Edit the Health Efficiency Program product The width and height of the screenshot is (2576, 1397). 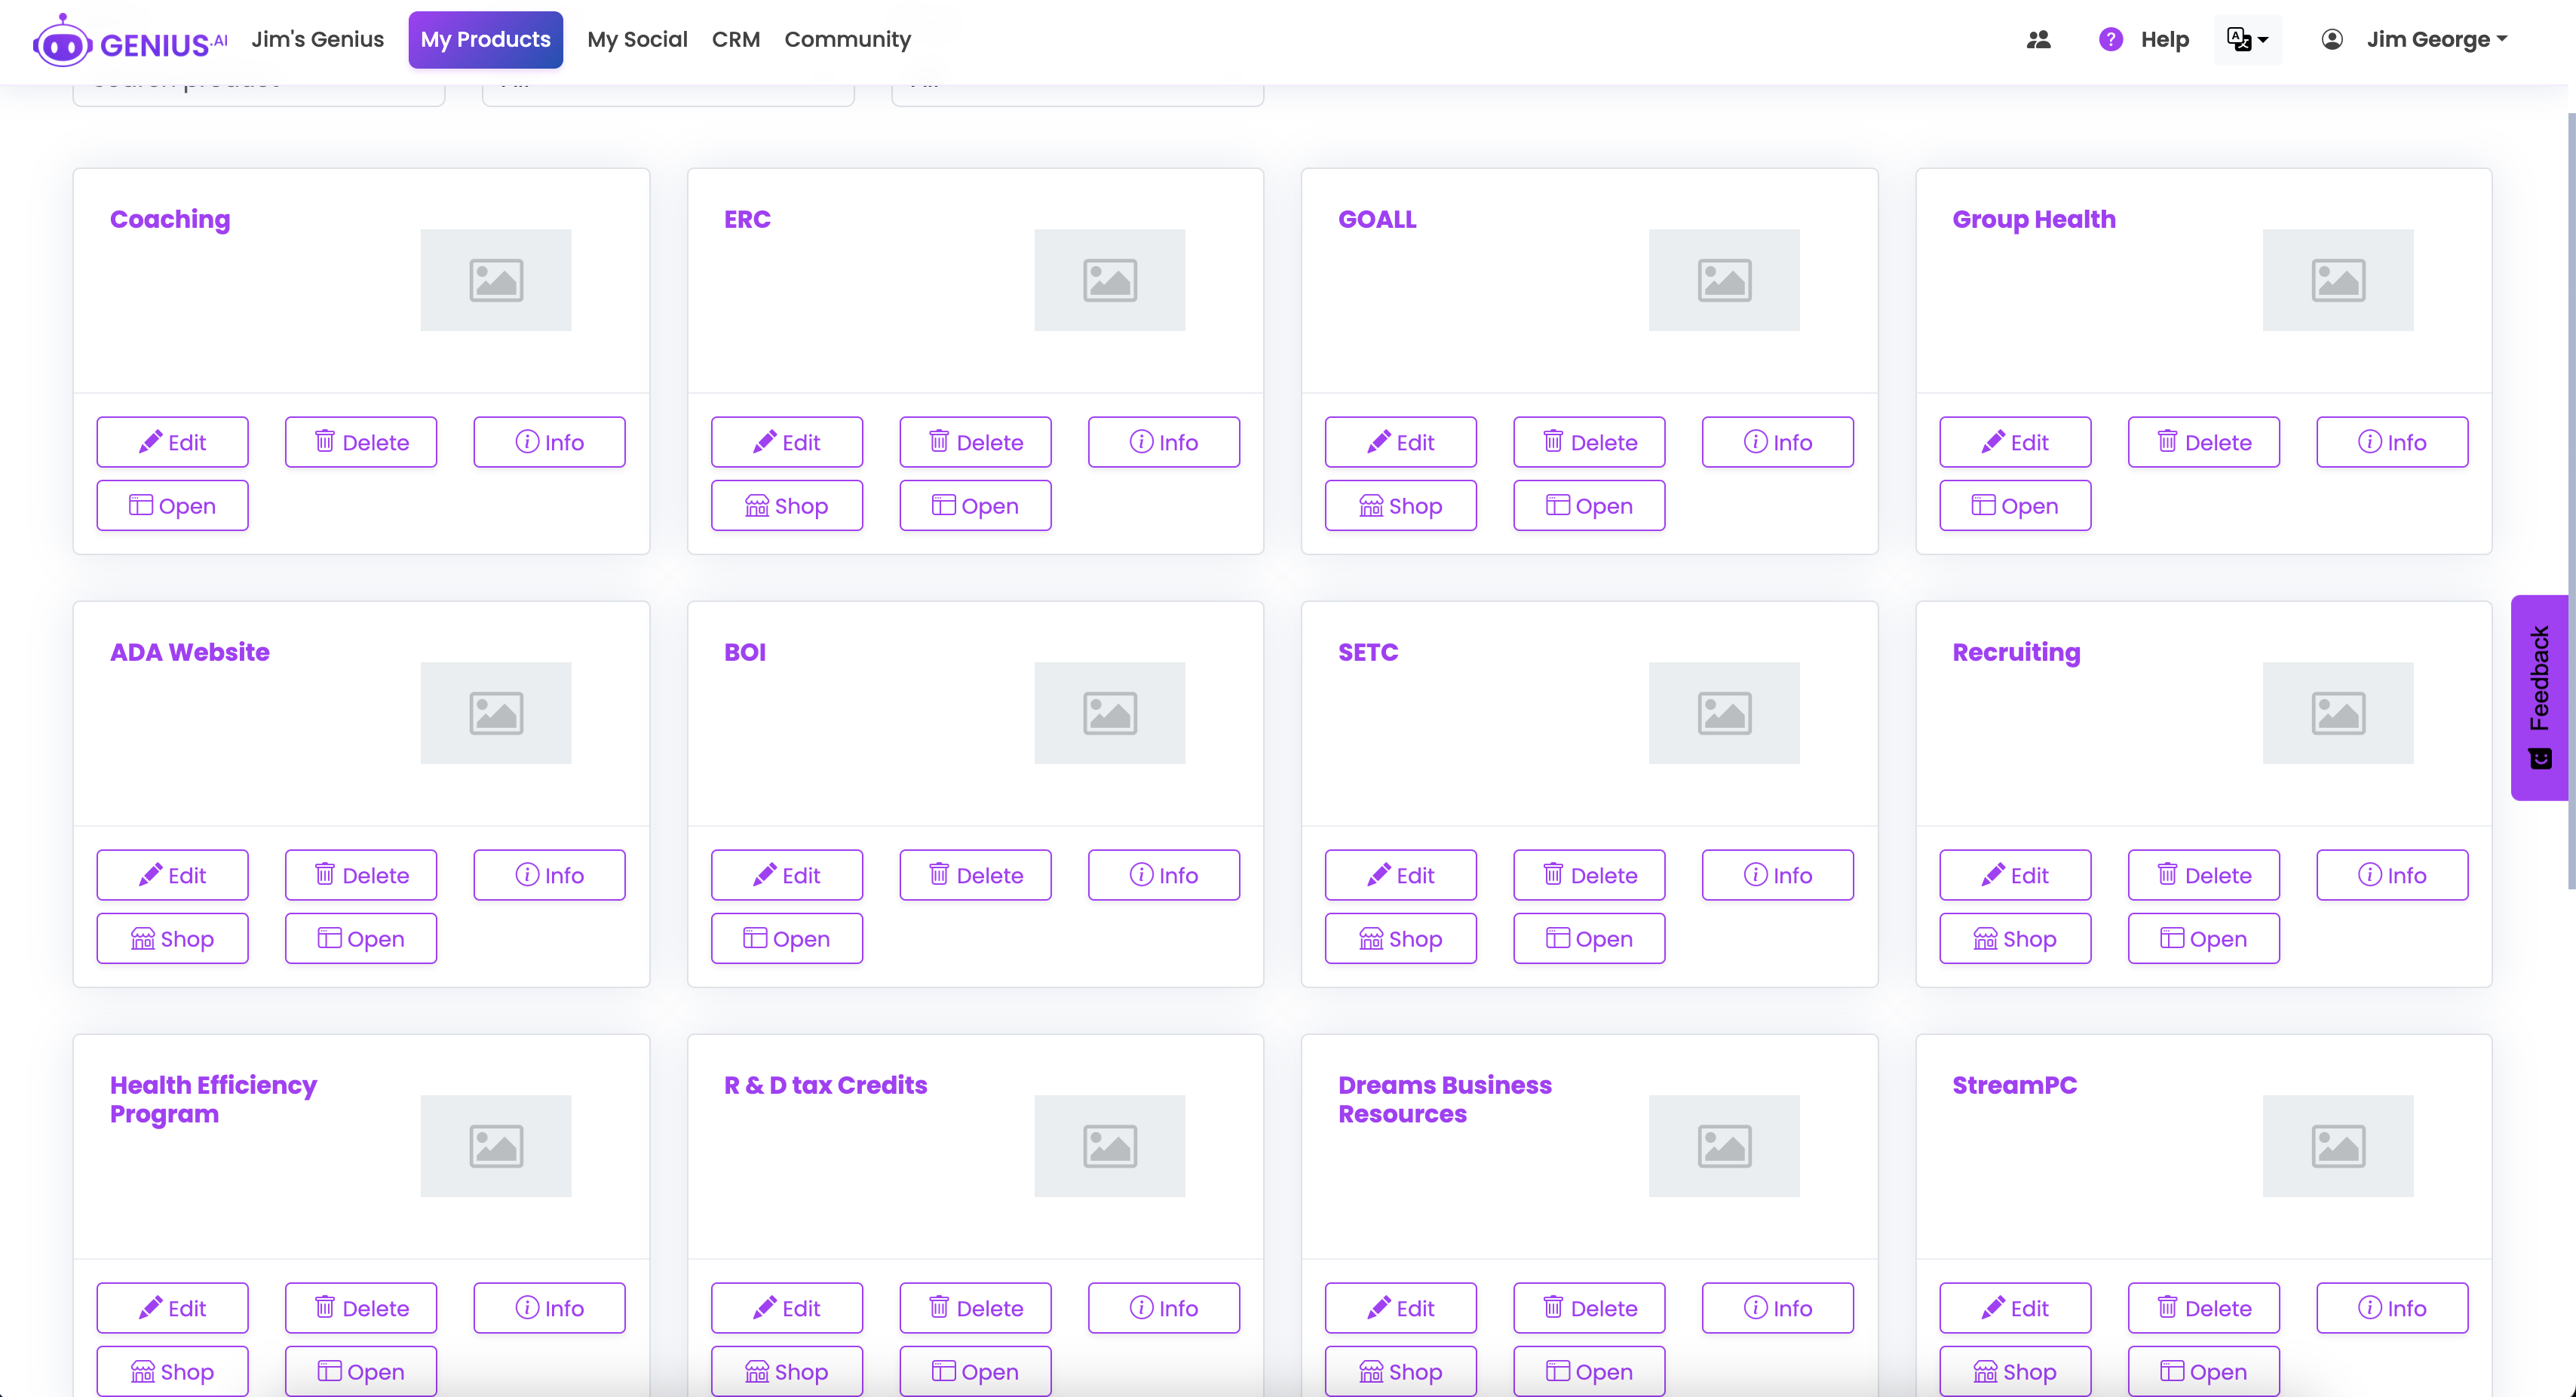172,1308
